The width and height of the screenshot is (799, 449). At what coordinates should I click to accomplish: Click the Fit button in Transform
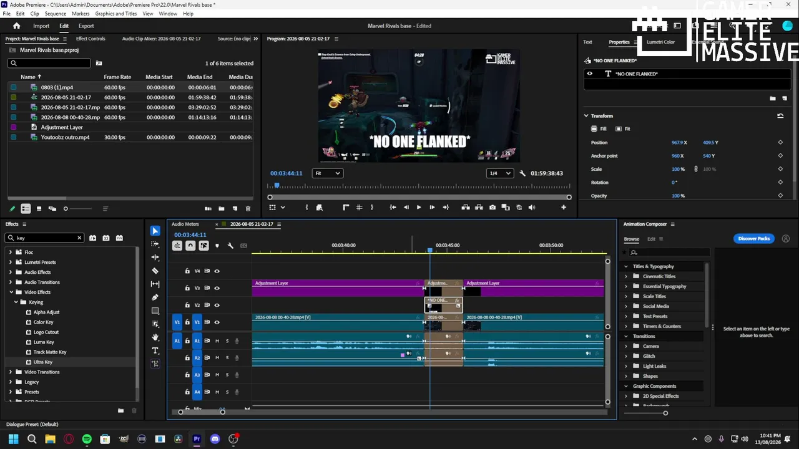click(623, 129)
